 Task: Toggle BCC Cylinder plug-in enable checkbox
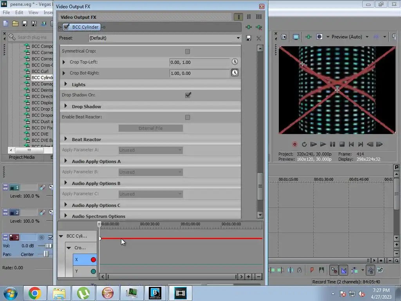click(66, 27)
